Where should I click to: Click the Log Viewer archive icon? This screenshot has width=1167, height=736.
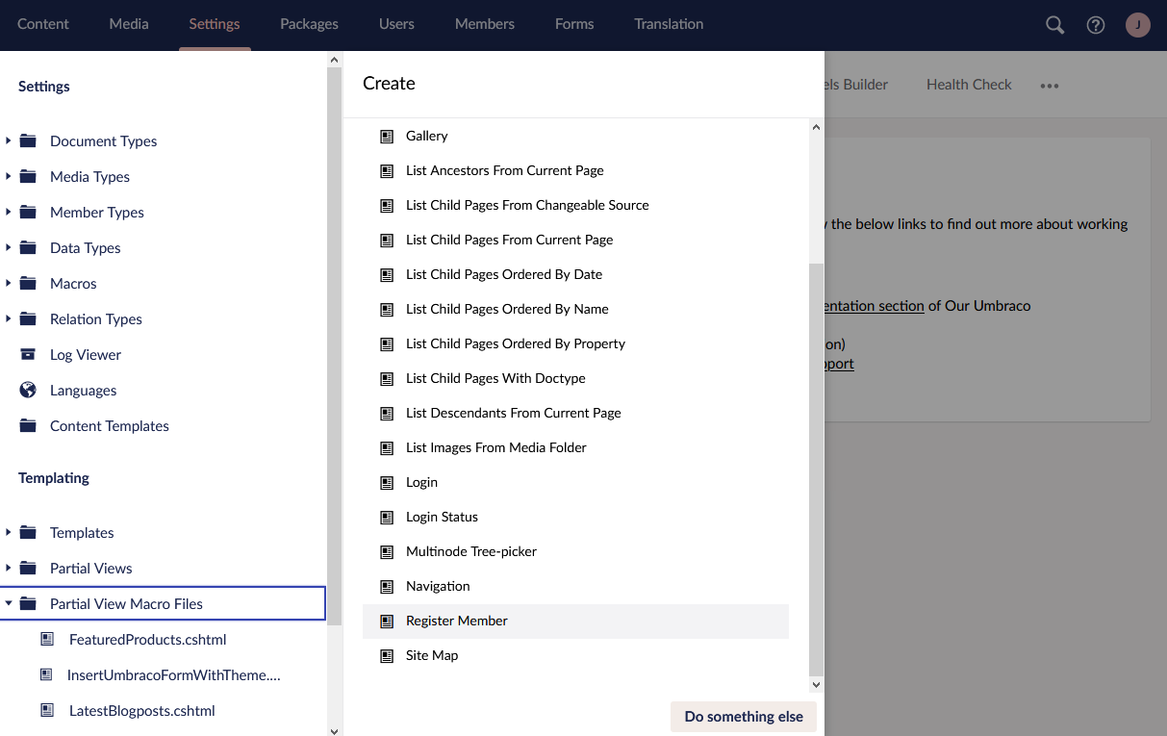29,355
